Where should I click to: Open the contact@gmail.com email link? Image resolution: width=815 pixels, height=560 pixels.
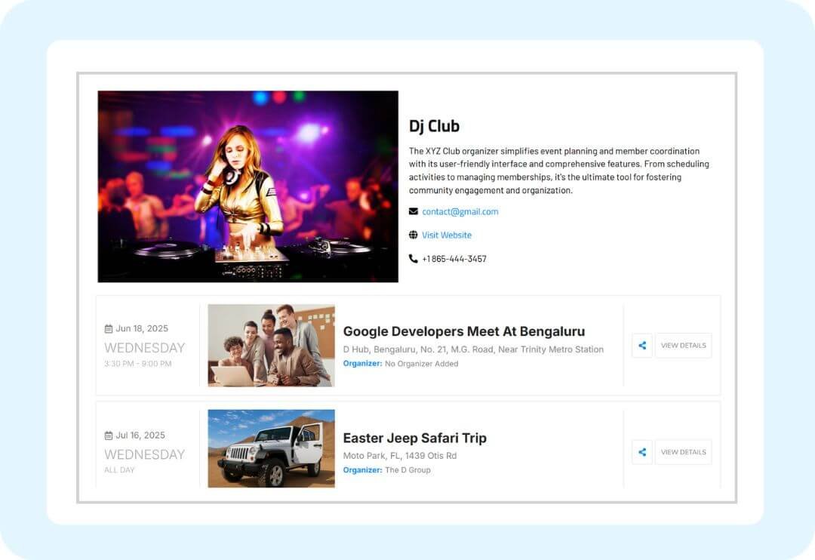tap(460, 211)
